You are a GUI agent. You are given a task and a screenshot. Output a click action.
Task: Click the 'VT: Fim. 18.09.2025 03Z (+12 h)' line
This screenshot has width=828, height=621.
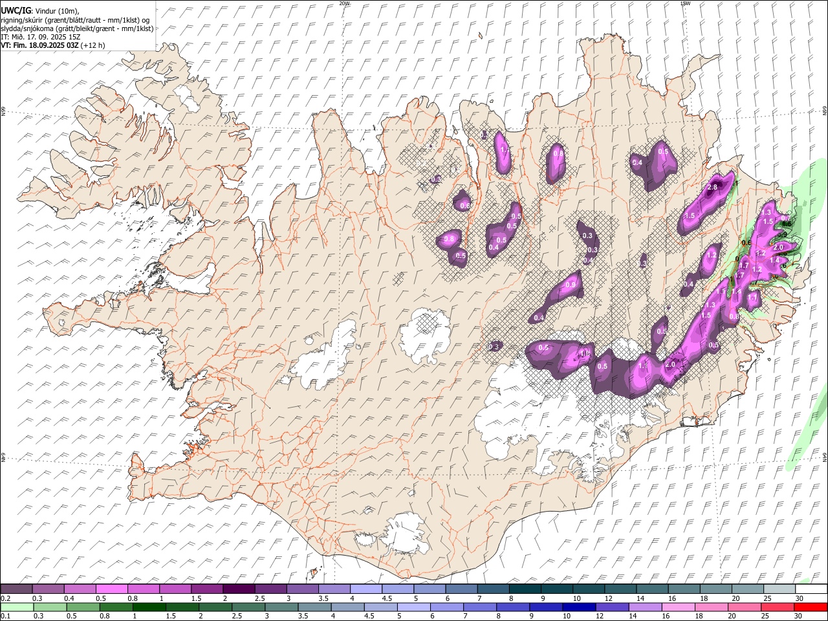point(53,45)
